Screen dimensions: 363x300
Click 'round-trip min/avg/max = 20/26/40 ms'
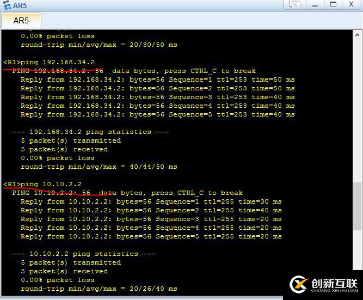click(99, 289)
